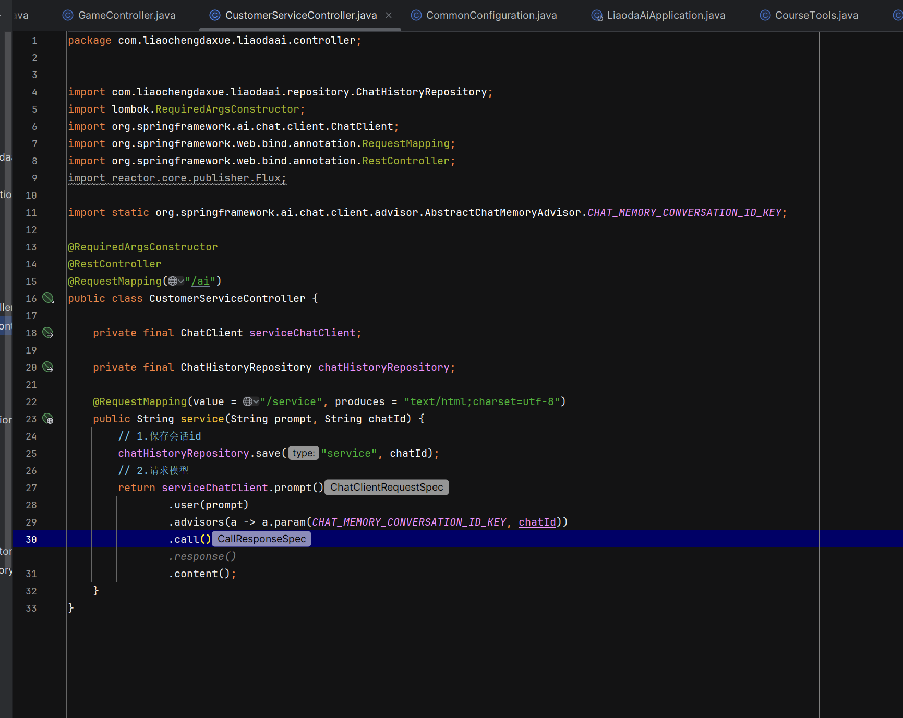903x718 pixels.
Task: Click the globe icon in @RequestMapping("/ai")
Action: pyautogui.click(x=172, y=281)
